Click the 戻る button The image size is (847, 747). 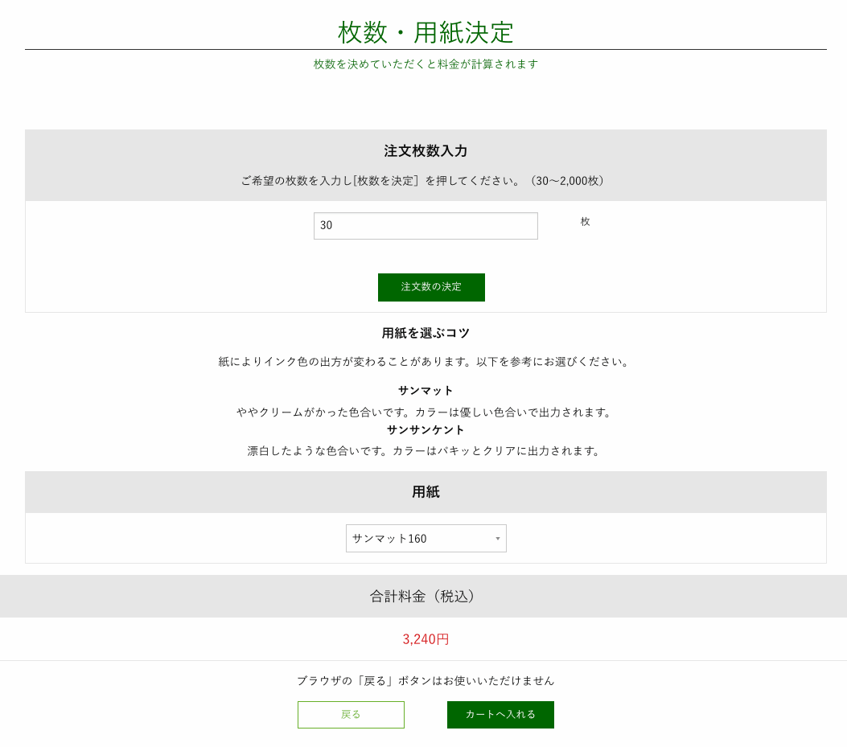(351, 715)
